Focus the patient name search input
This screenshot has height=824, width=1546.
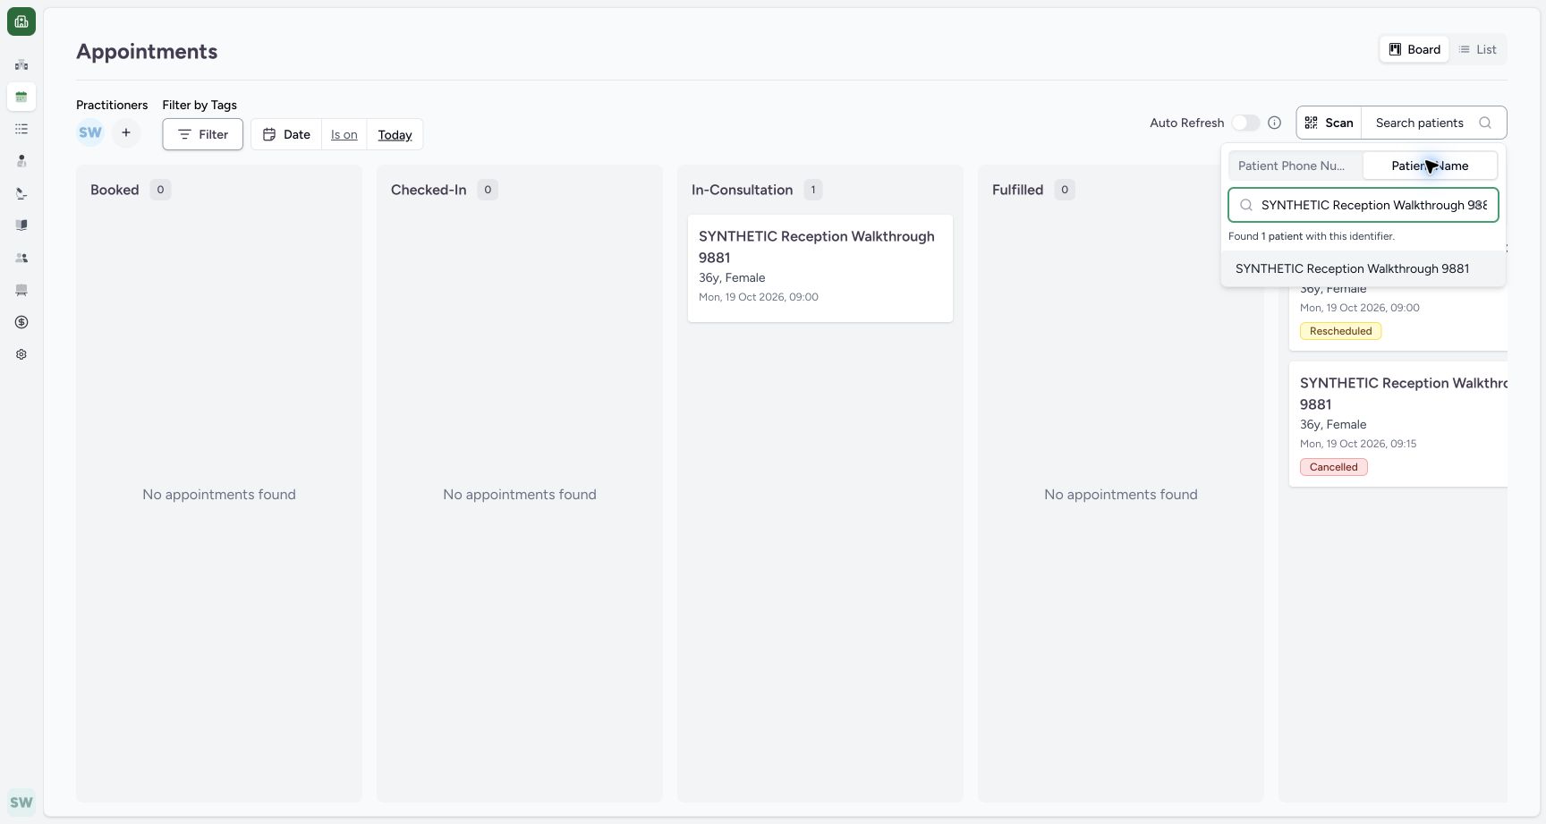pos(1363,205)
